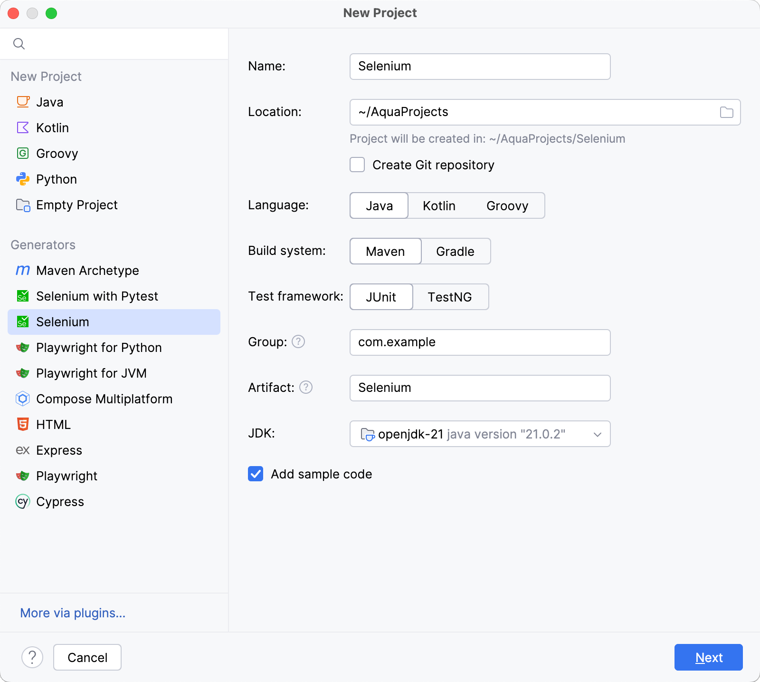
Task: Uncheck Add sample code checkbox
Action: point(256,474)
